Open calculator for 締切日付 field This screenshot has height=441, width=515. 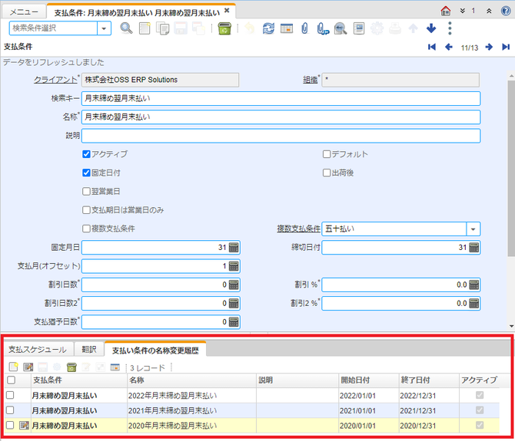point(474,248)
